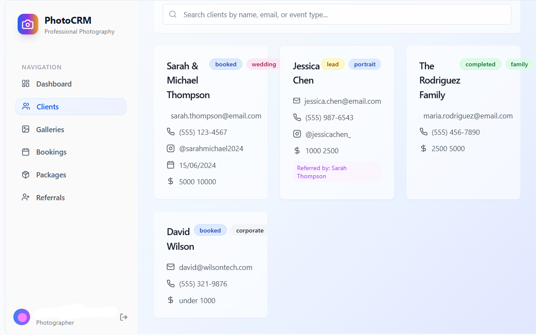The image size is (536, 335).
Task: Navigate to Packages in sidebar
Action: click(51, 175)
